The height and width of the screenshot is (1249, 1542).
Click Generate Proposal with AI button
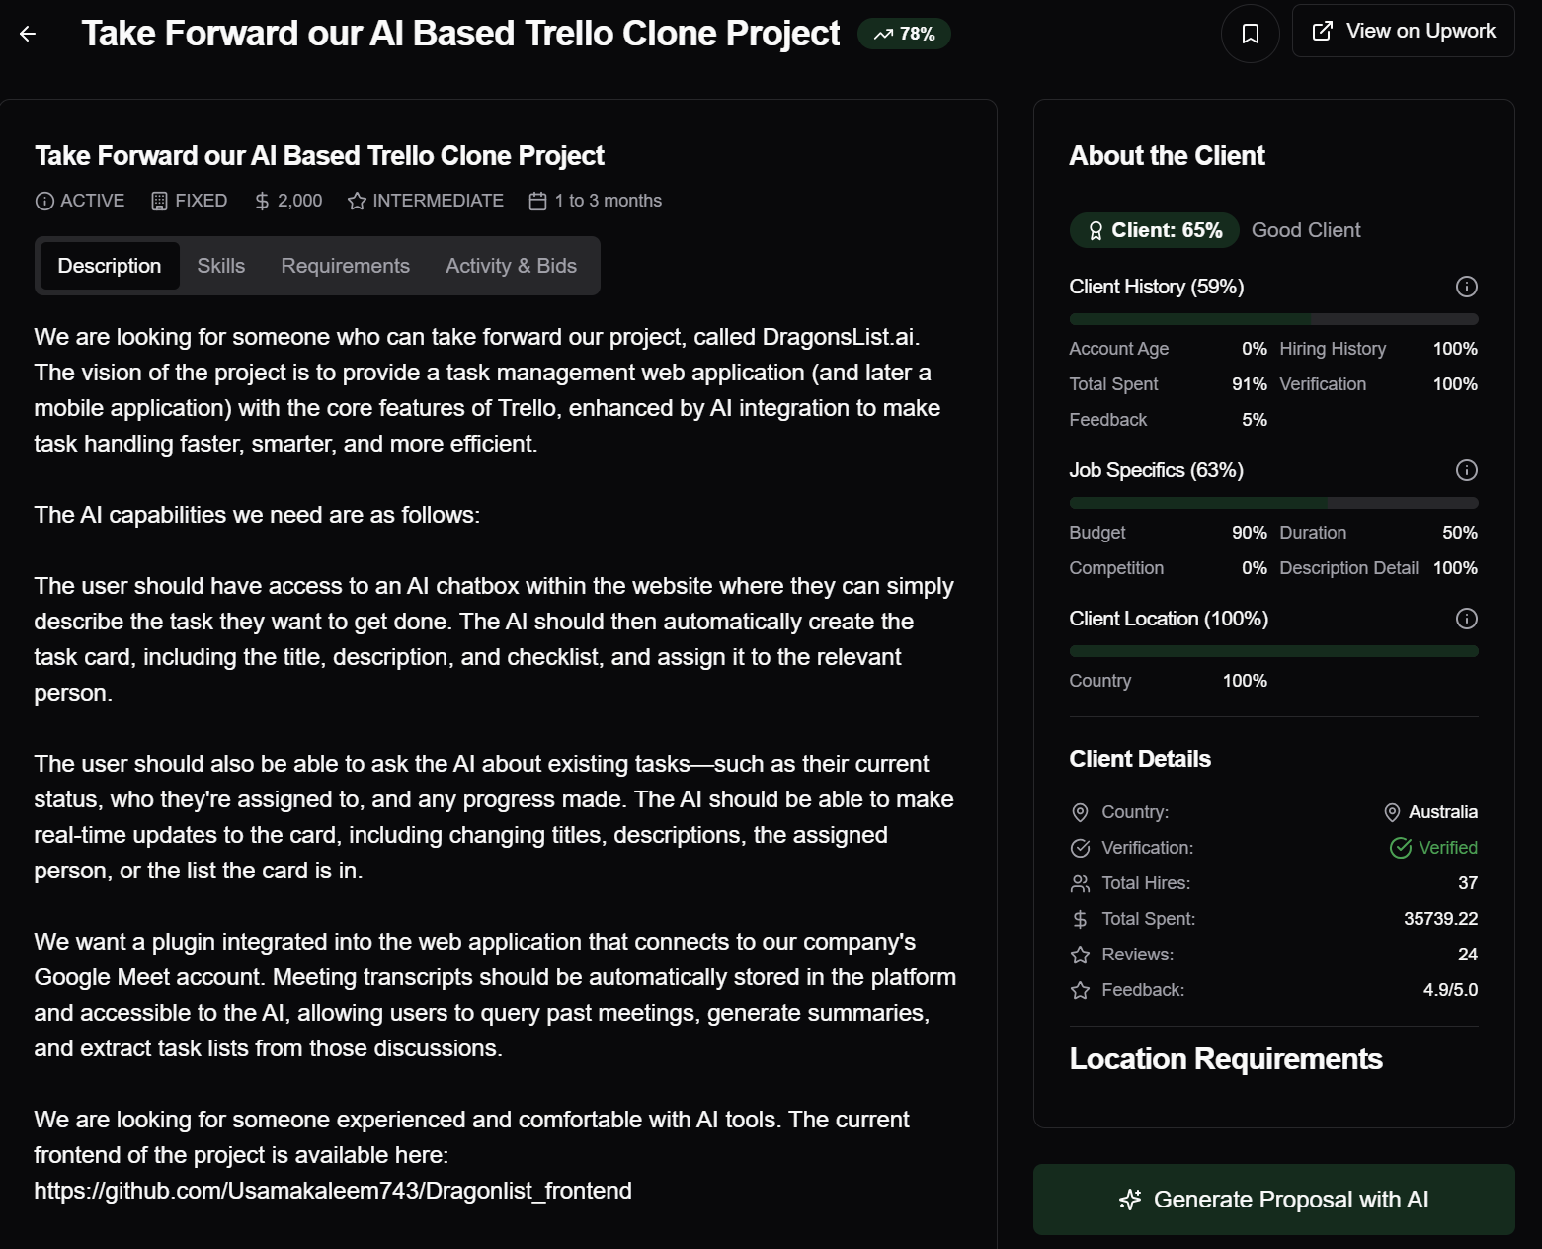1273,1199
